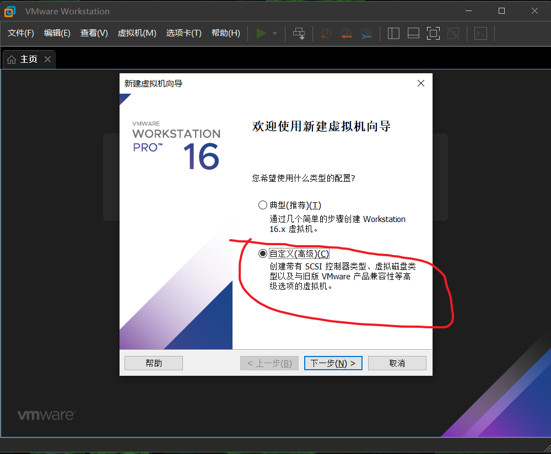Close the 新建虚拟机向导 dialog

click(420, 83)
